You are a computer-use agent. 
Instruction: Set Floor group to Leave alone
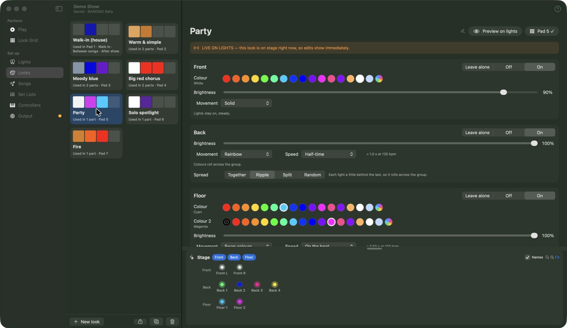coord(477,196)
